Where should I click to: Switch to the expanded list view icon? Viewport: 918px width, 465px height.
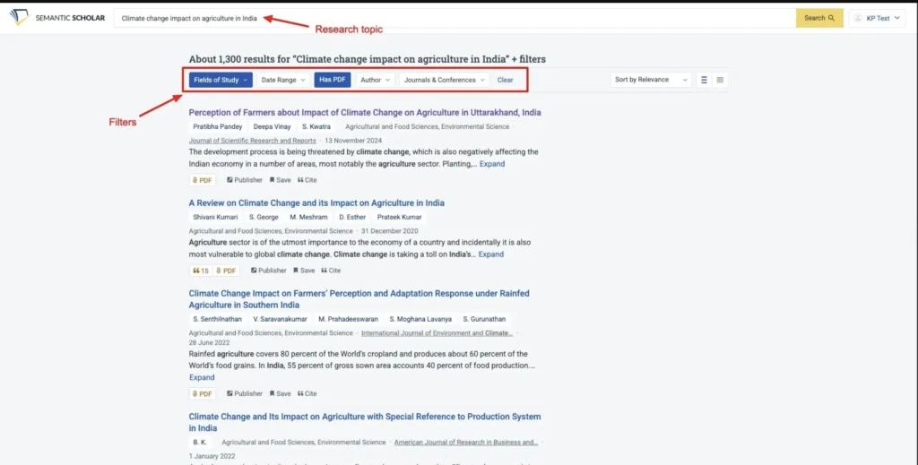click(x=704, y=80)
